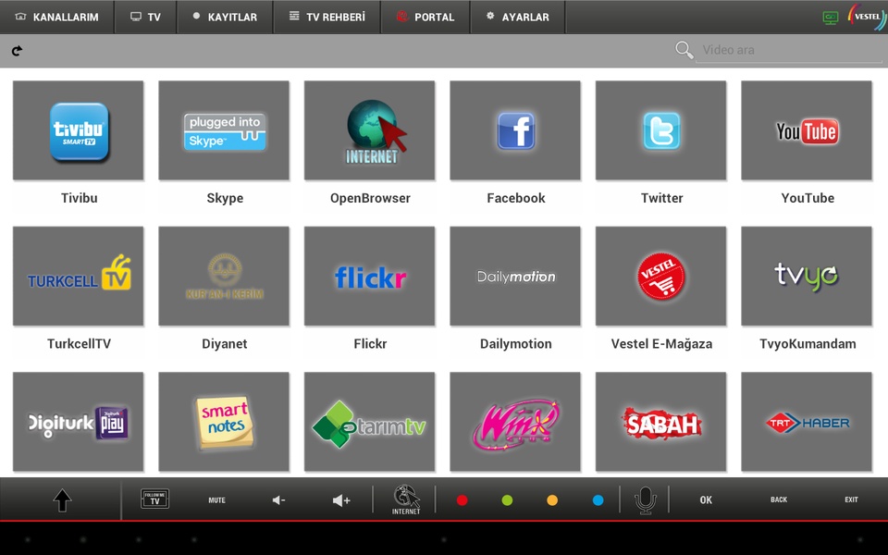888x555 pixels.
Task: Click the refresh arrow icon
Action: (x=17, y=50)
